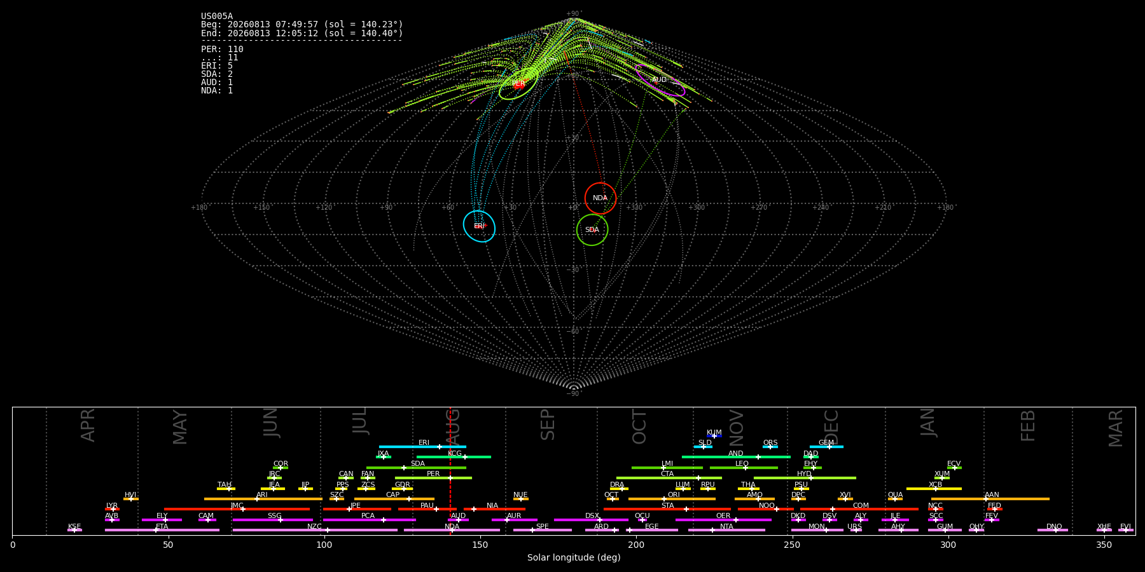
Task: Click the green SDA radiant circle
Action: [592, 229]
